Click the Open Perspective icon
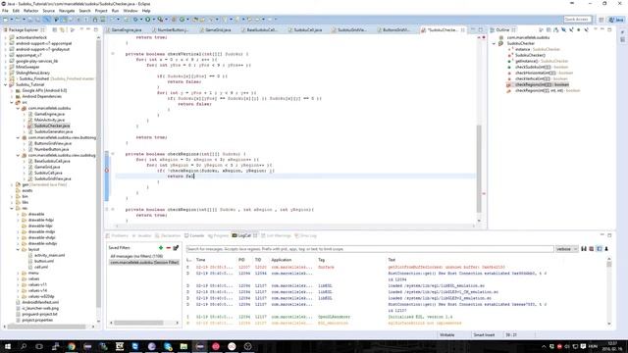 pos(602,20)
